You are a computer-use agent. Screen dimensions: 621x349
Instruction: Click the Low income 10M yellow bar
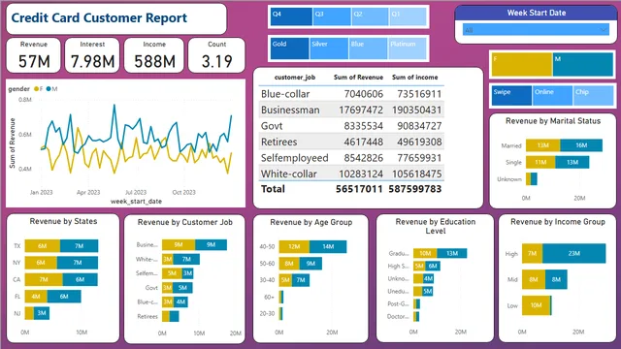[x=536, y=305]
